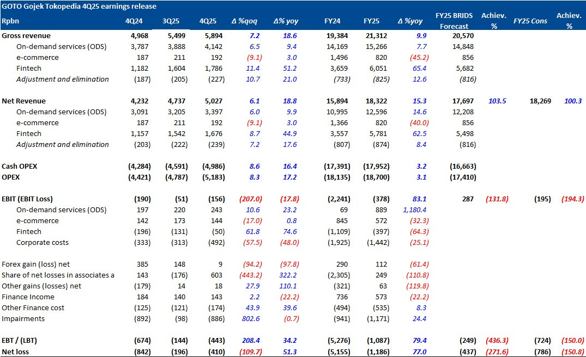Select the Net Revenue row label

tap(23, 101)
